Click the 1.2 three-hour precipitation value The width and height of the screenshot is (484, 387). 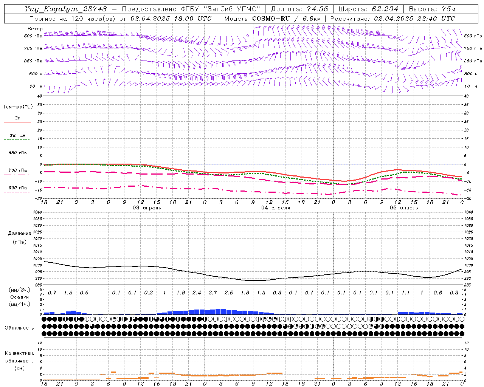(261, 293)
